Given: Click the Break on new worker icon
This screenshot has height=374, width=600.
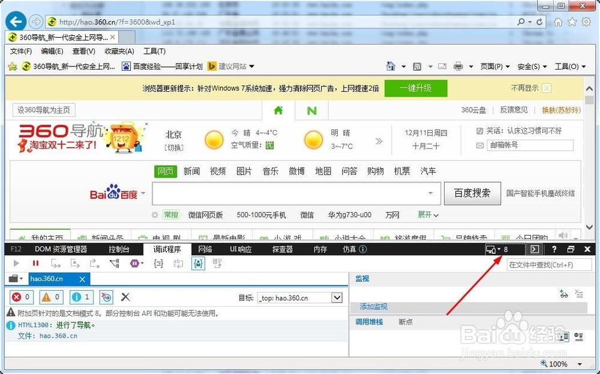Looking at the screenshot, I should coord(115,263).
